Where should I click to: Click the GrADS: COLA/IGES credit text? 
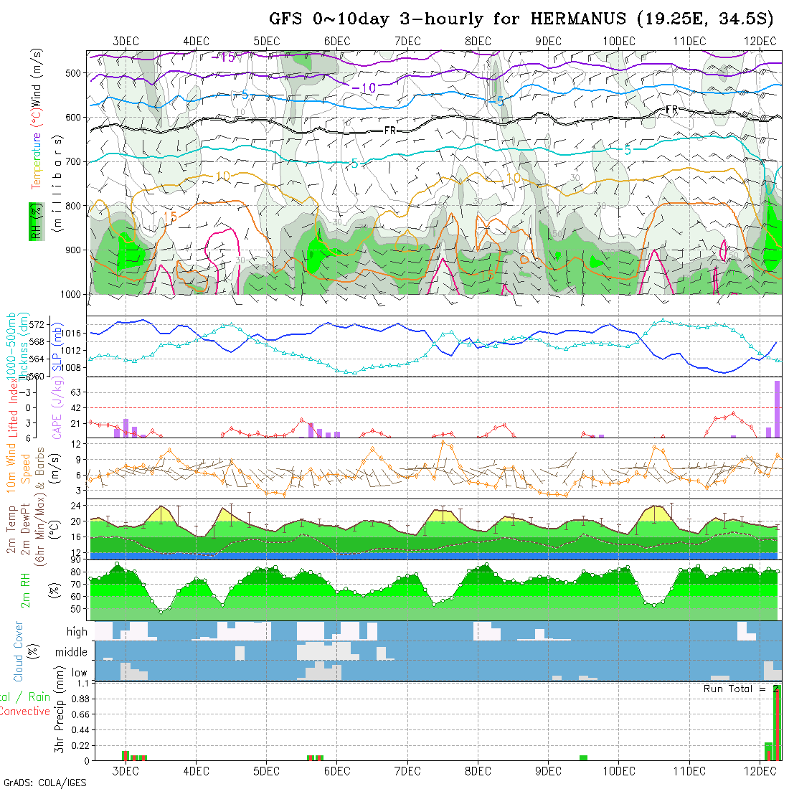pyautogui.click(x=44, y=783)
